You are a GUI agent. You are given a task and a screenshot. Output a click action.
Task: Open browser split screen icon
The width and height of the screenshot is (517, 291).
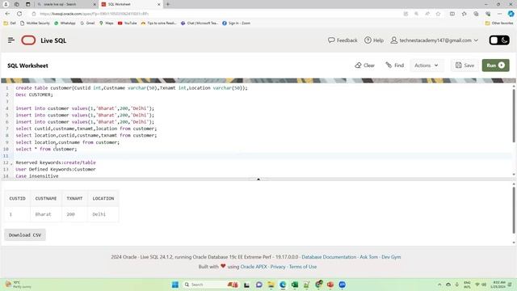click(452, 14)
